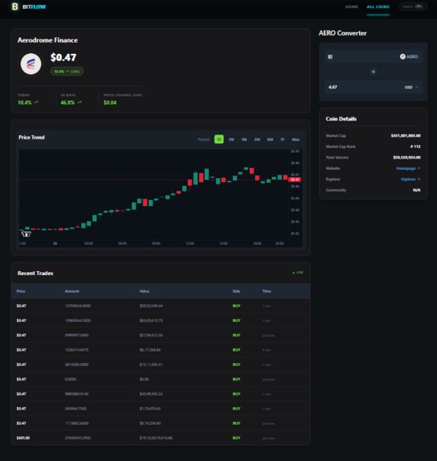This screenshot has width=437, height=461.
Task: Click the external-link arrow beside Homepage
Action: 419,168
